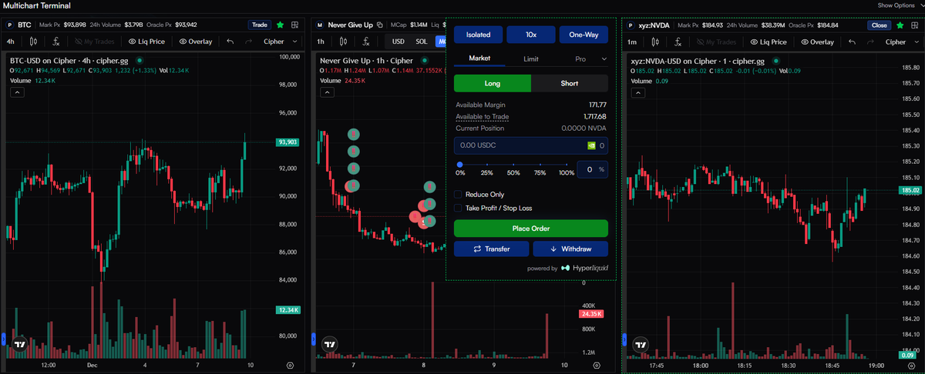Focus the 0.00 USDC amount field

point(531,145)
